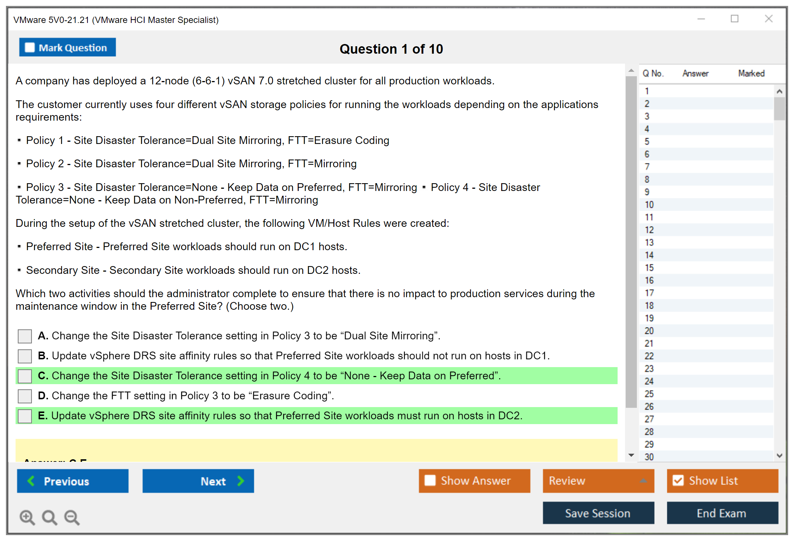This screenshot has width=797, height=544.
Task: Click the green left arrow on Previous
Action: [31, 481]
